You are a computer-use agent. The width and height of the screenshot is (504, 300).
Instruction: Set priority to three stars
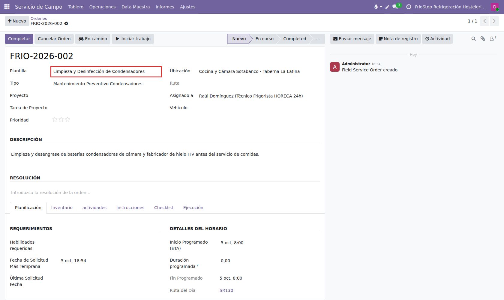67,119
